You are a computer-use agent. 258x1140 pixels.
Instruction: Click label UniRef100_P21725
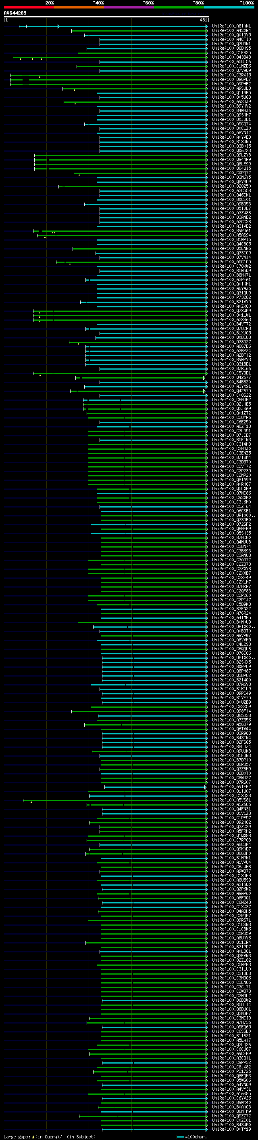(x=231, y=1072)
